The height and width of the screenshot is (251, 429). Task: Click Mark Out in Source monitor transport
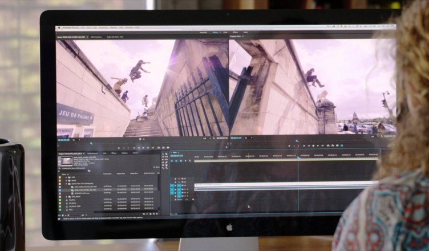pyautogui.click(x=128, y=148)
